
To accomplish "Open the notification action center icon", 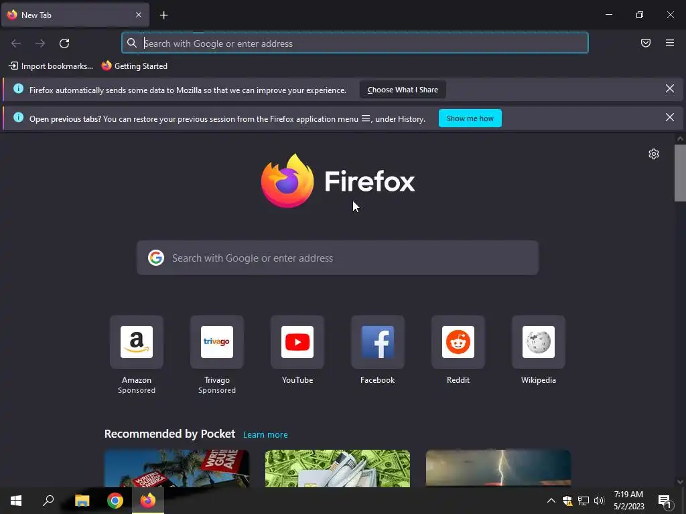I will [665, 501].
